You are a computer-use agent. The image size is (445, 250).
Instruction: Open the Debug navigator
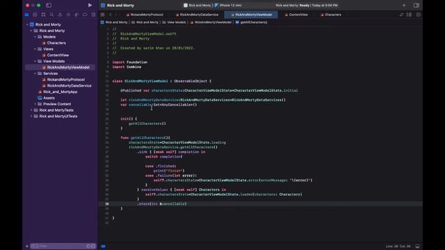(x=76, y=15)
